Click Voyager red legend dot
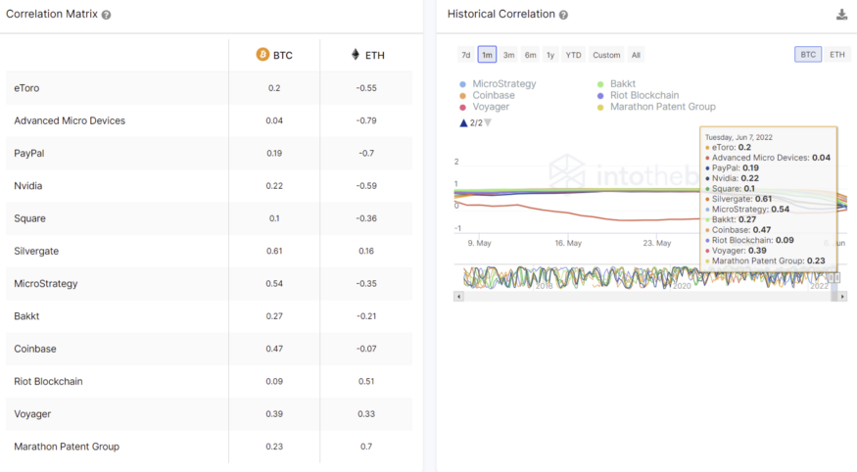 [463, 107]
